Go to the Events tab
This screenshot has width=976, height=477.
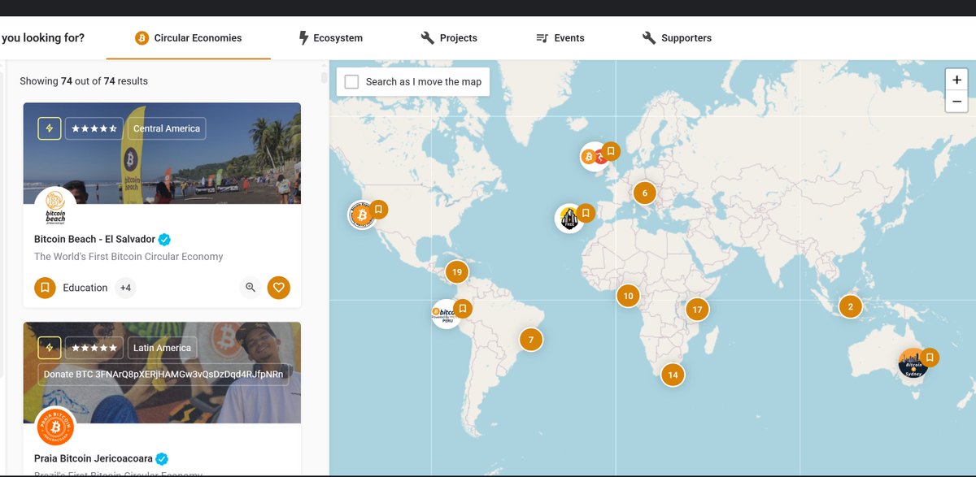[x=560, y=38]
